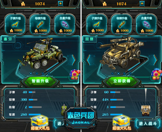Select 子弹升级 bullet upgrade on right screen
Screen dimensions: 162x132
(97, 25)
